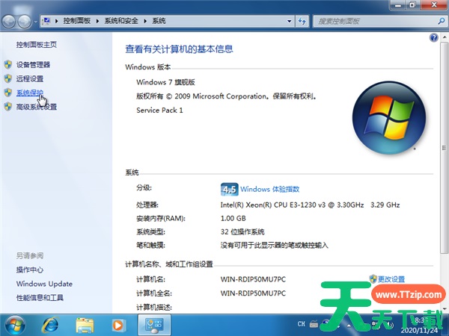Open Windows Explorer folder from taskbar
Viewport: 449px width, 336px height.
coord(85,325)
